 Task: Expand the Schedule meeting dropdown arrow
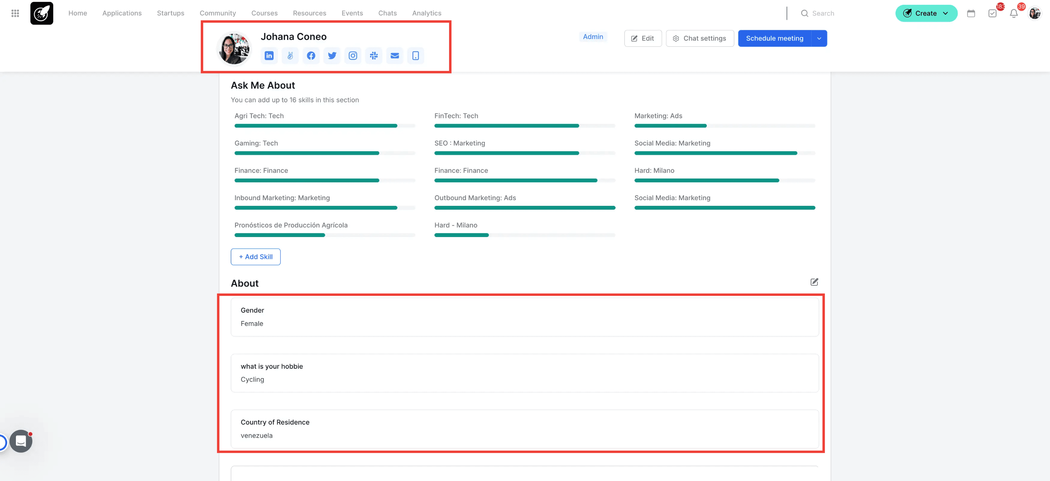tap(819, 38)
